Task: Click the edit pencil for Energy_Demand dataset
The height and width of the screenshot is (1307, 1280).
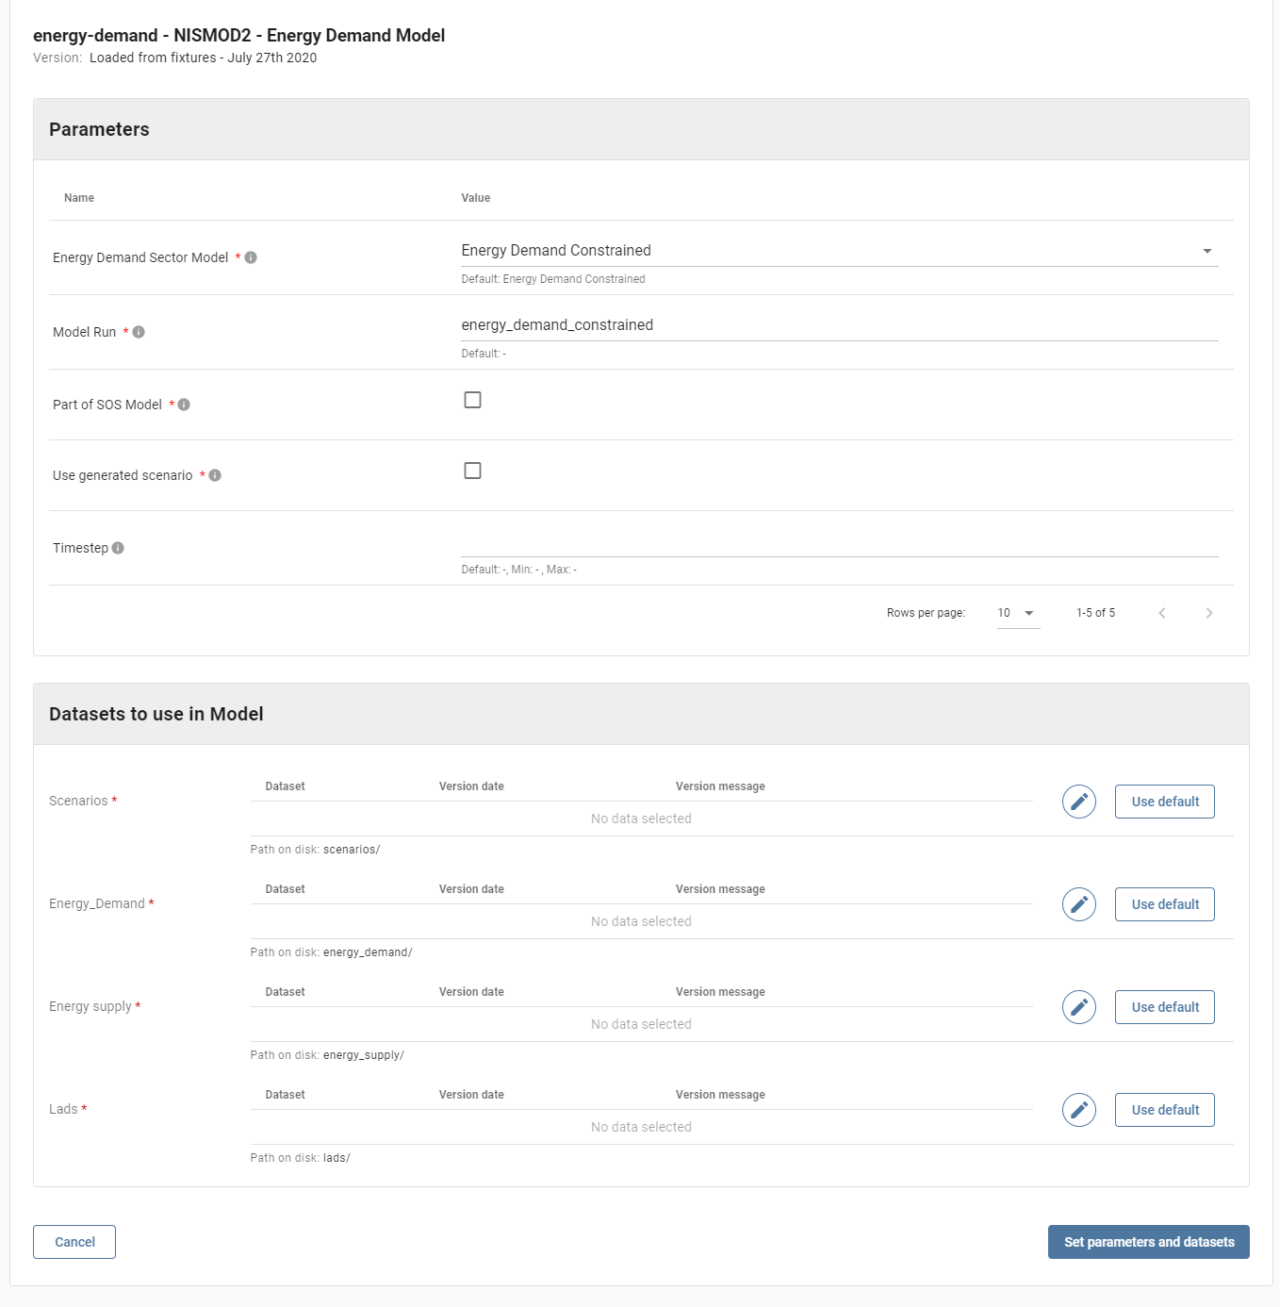Action: coord(1078,903)
